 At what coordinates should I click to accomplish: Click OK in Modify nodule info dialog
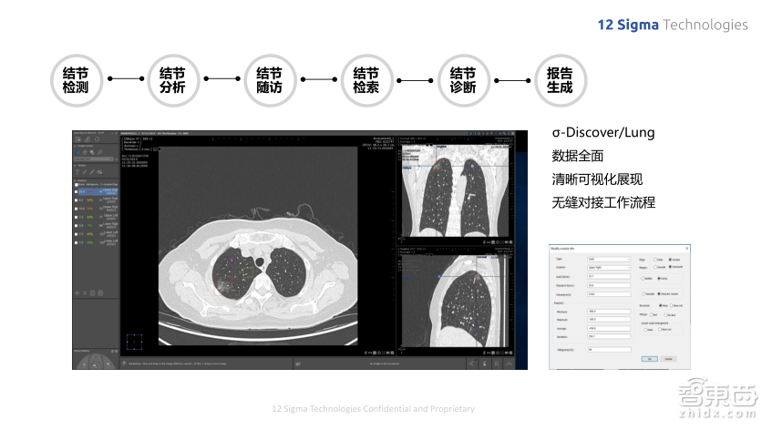(648, 359)
